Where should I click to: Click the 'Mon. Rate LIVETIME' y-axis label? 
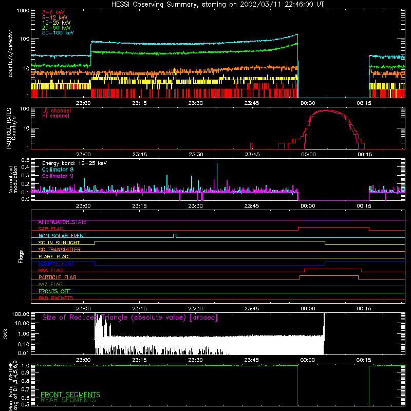(x=10, y=386)
